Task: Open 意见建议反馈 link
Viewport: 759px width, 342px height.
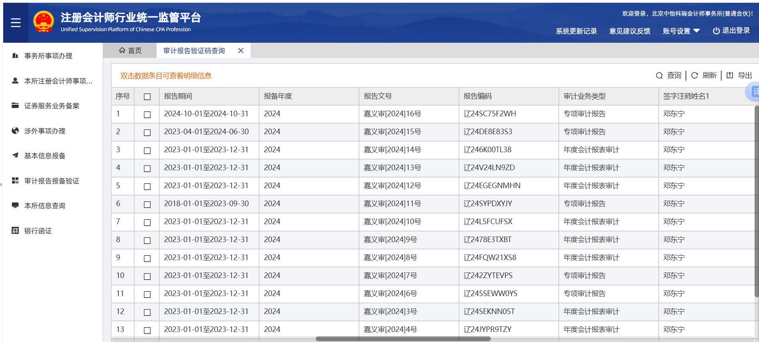Action: (630, 31)
